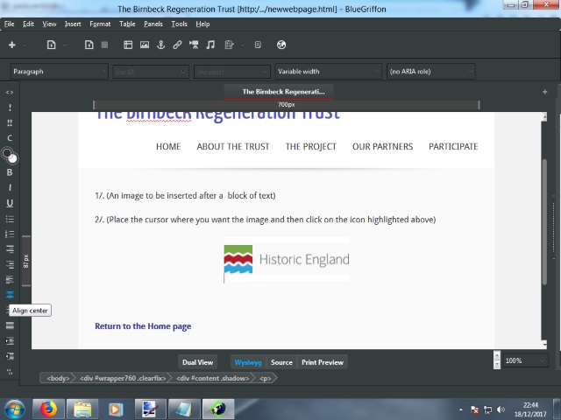Open the Insert menu
The width and height of the screenshot is (561, 420).
pyautogui.click(x=73, y=24)
